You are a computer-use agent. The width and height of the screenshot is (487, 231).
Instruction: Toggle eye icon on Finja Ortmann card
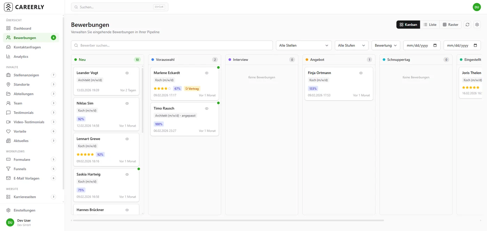pyautogui.click(x=361, y=73)
